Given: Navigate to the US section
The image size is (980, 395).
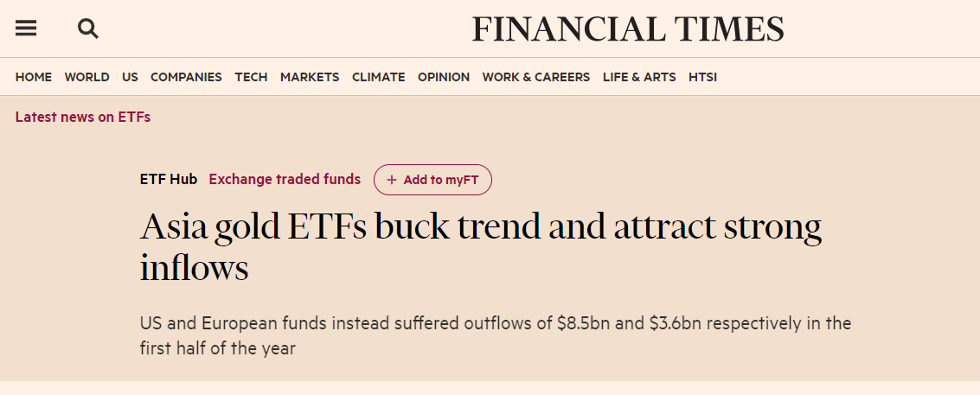Looking at the screenshot, I should coord(130,77).
